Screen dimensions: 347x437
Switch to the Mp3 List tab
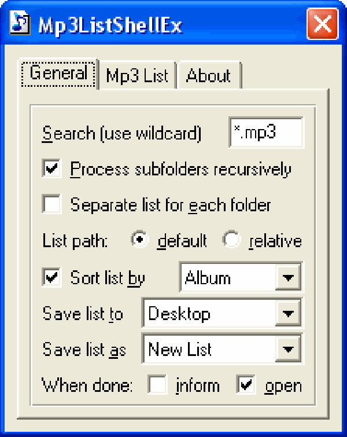[137, 76]
